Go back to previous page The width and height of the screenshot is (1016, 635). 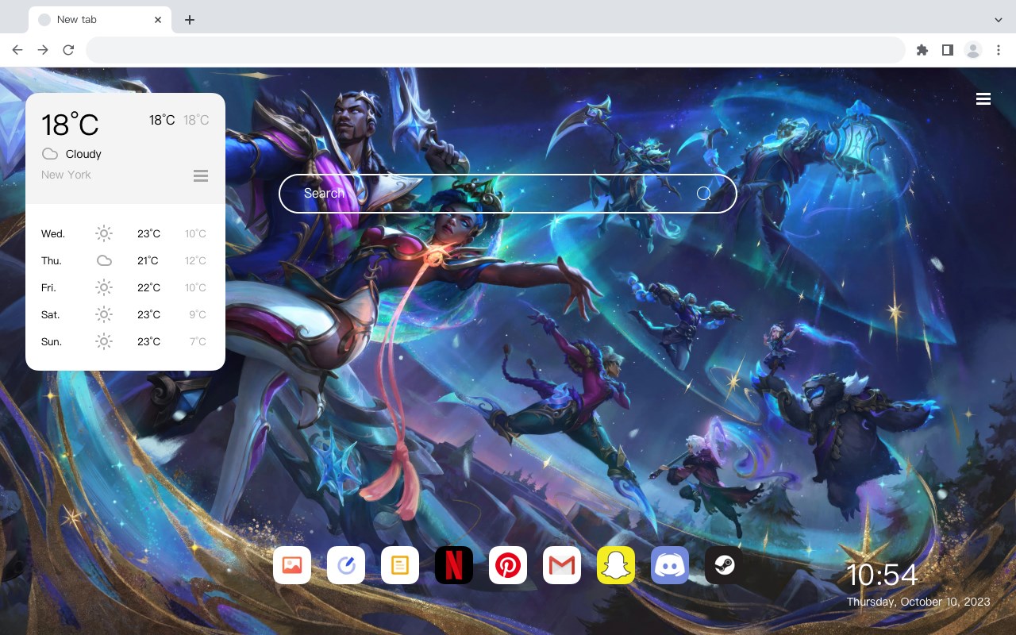pyautogui.click(x=17, y=50)
